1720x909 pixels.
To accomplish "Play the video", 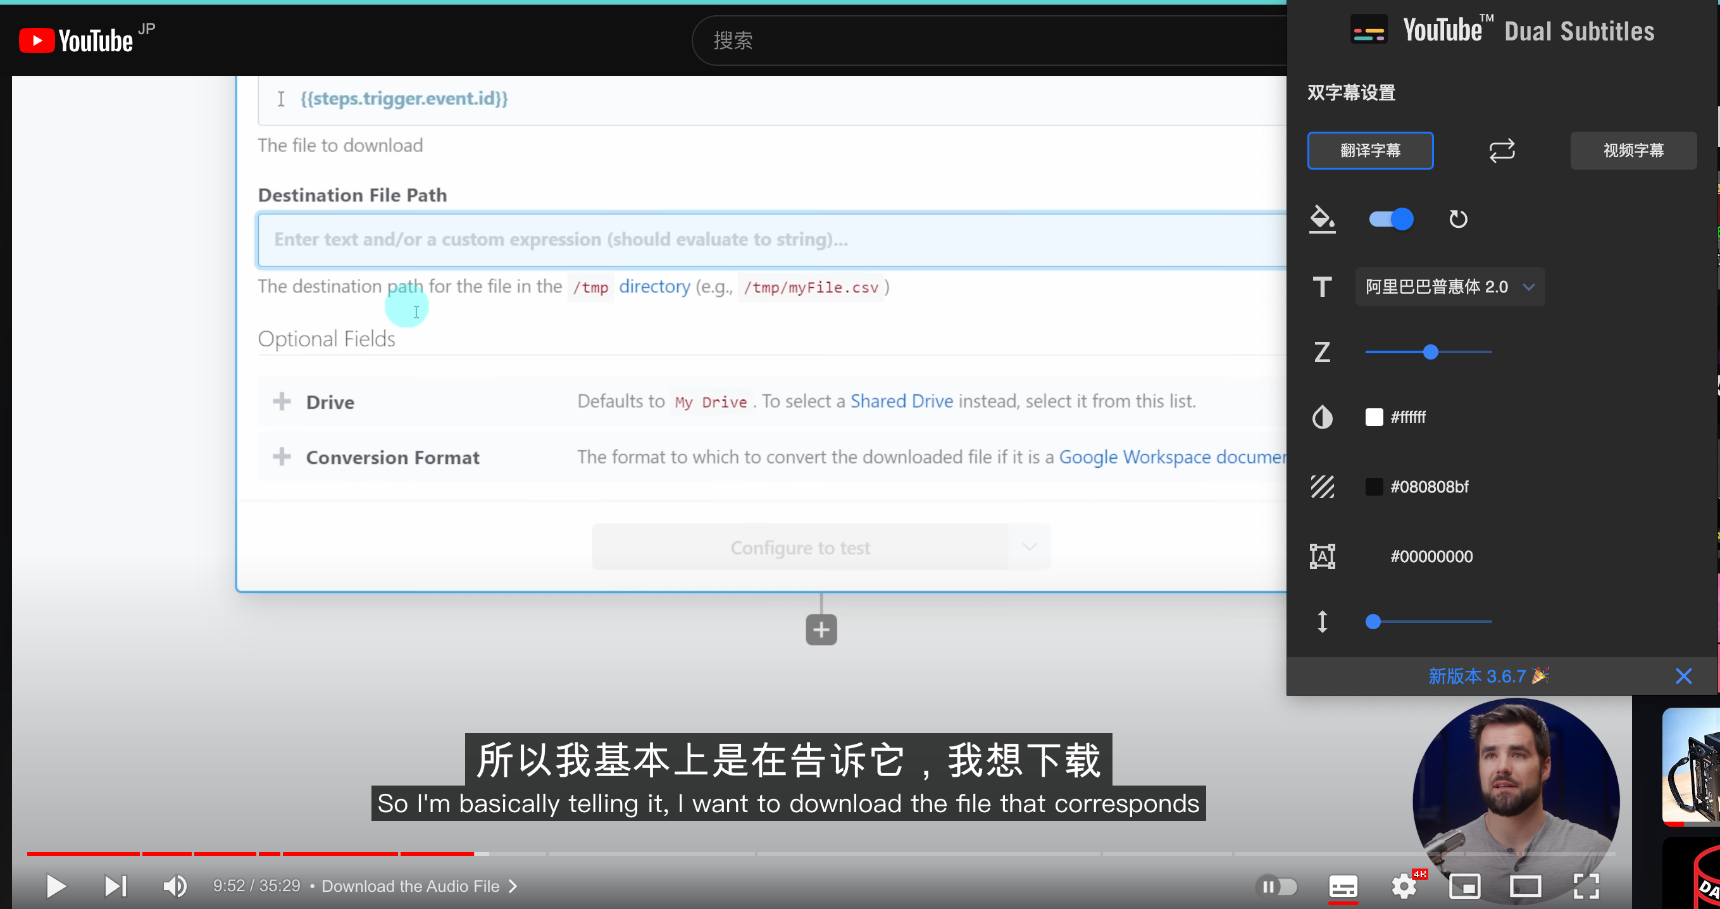I will click(x=56, y=886).
